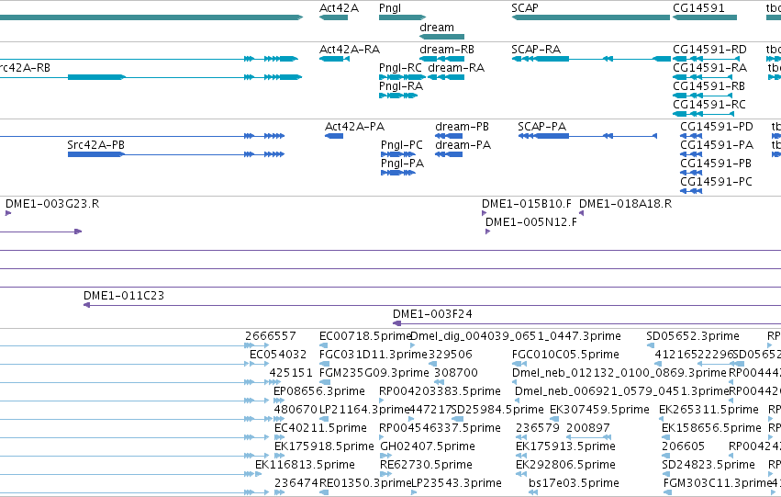781x497 pixels.
Task: Click the Pngl-RC transcript label
Action: 400,68
